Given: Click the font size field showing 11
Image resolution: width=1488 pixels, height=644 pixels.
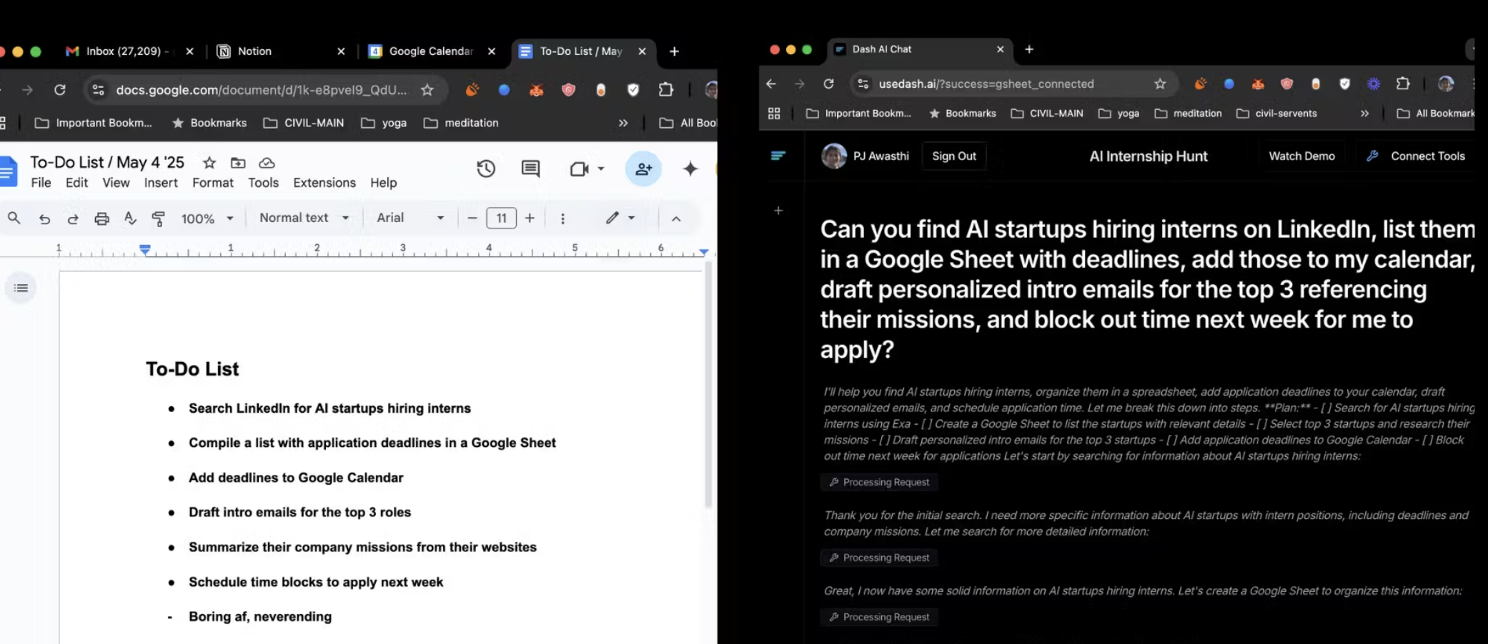Looking at the screenshot, I should pos(501,218).
